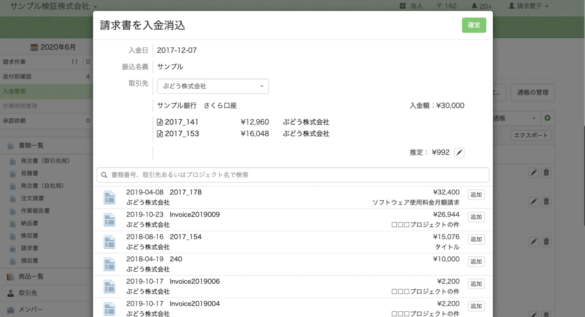Click 追加 for the ¥10,000 invoice 240
585x317 pixels.
click(476, 261)
